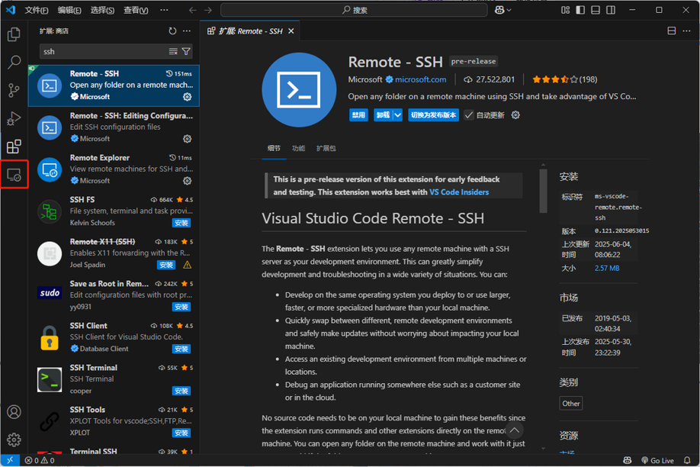Screen dimensions: 700x467
Task: Install the SSH Tools extension
Action: (181, 433)
